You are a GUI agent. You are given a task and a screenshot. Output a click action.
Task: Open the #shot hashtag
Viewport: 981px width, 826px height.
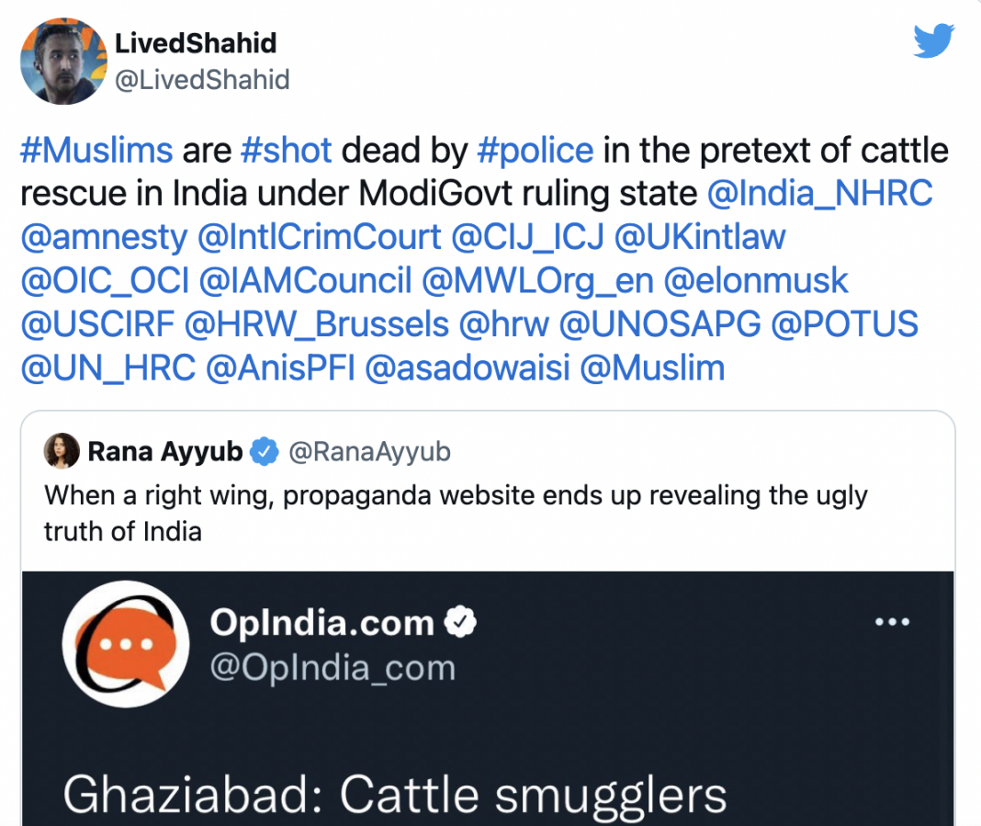click(286, 151)
